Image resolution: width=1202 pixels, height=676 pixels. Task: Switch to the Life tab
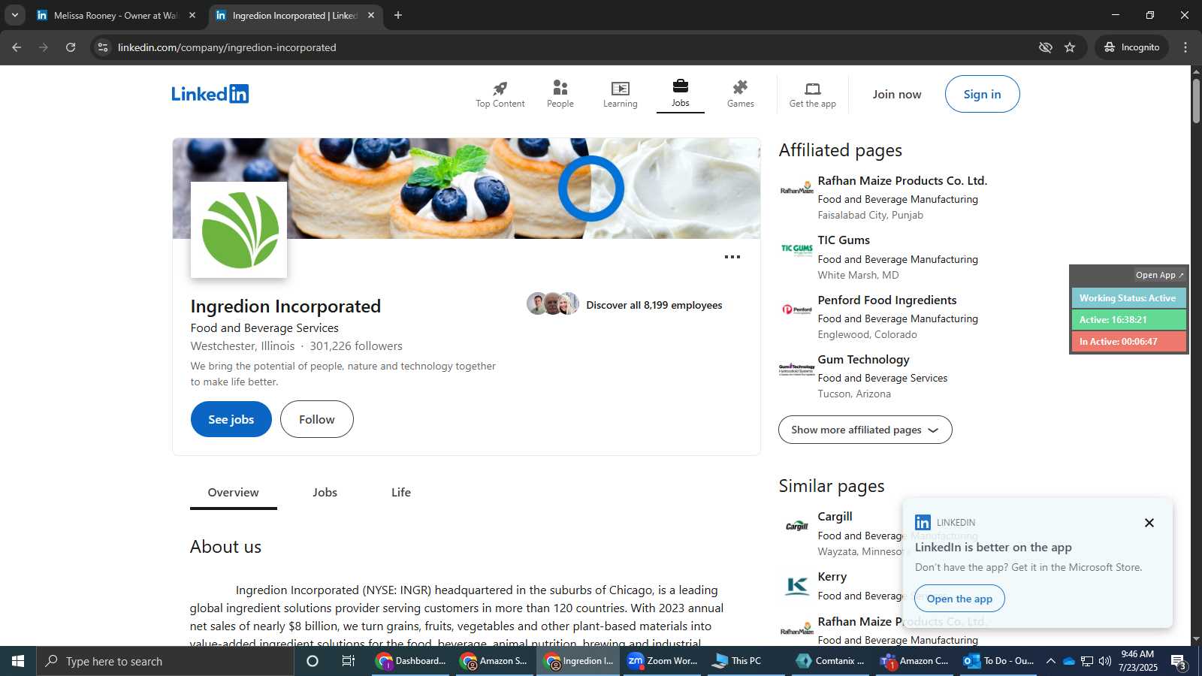pyautogui.click(x=400, y=493)
